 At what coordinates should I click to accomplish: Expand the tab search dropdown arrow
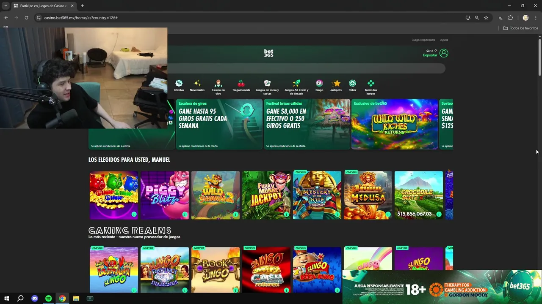point(6,5)
